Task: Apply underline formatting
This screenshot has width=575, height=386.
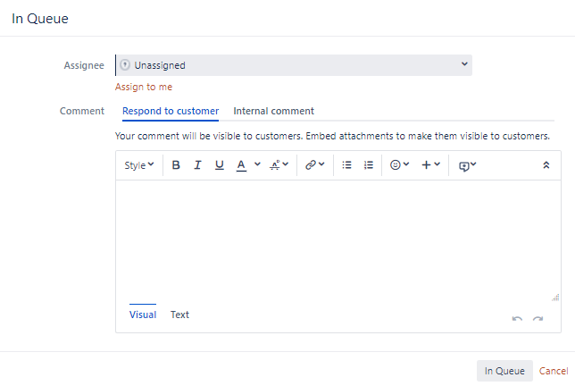Action: point(220,165)
